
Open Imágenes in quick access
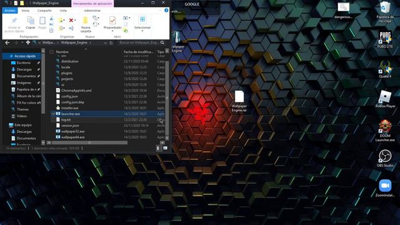point(24,82)
